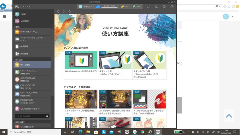Viewport: 240px width, 135px height.
Task: Open スマートフォン版 tutorial thumbnail
Action: pos(149,60)
